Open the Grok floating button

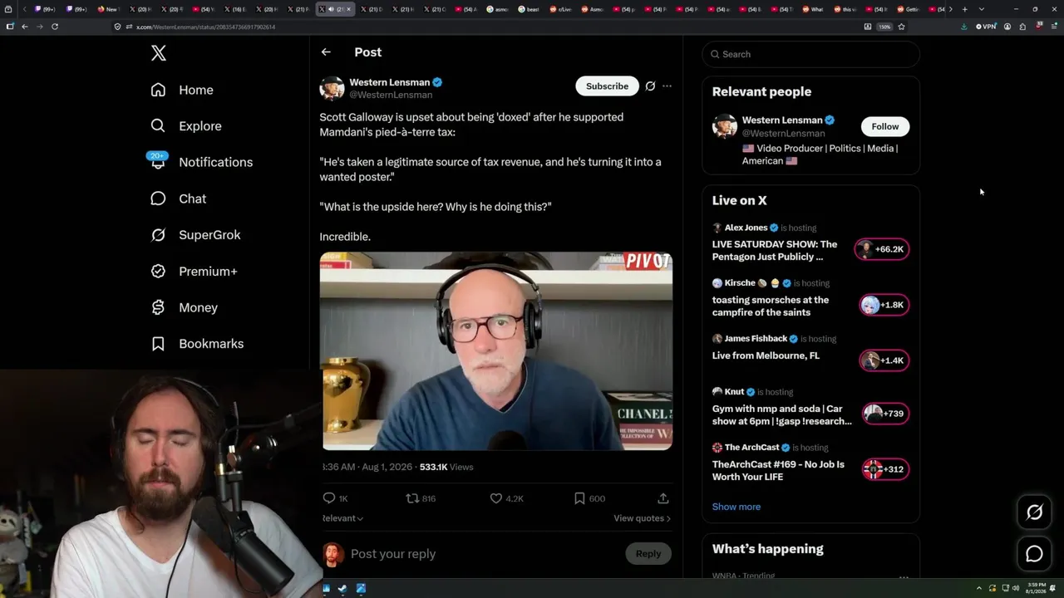(x=1034, y=512)
